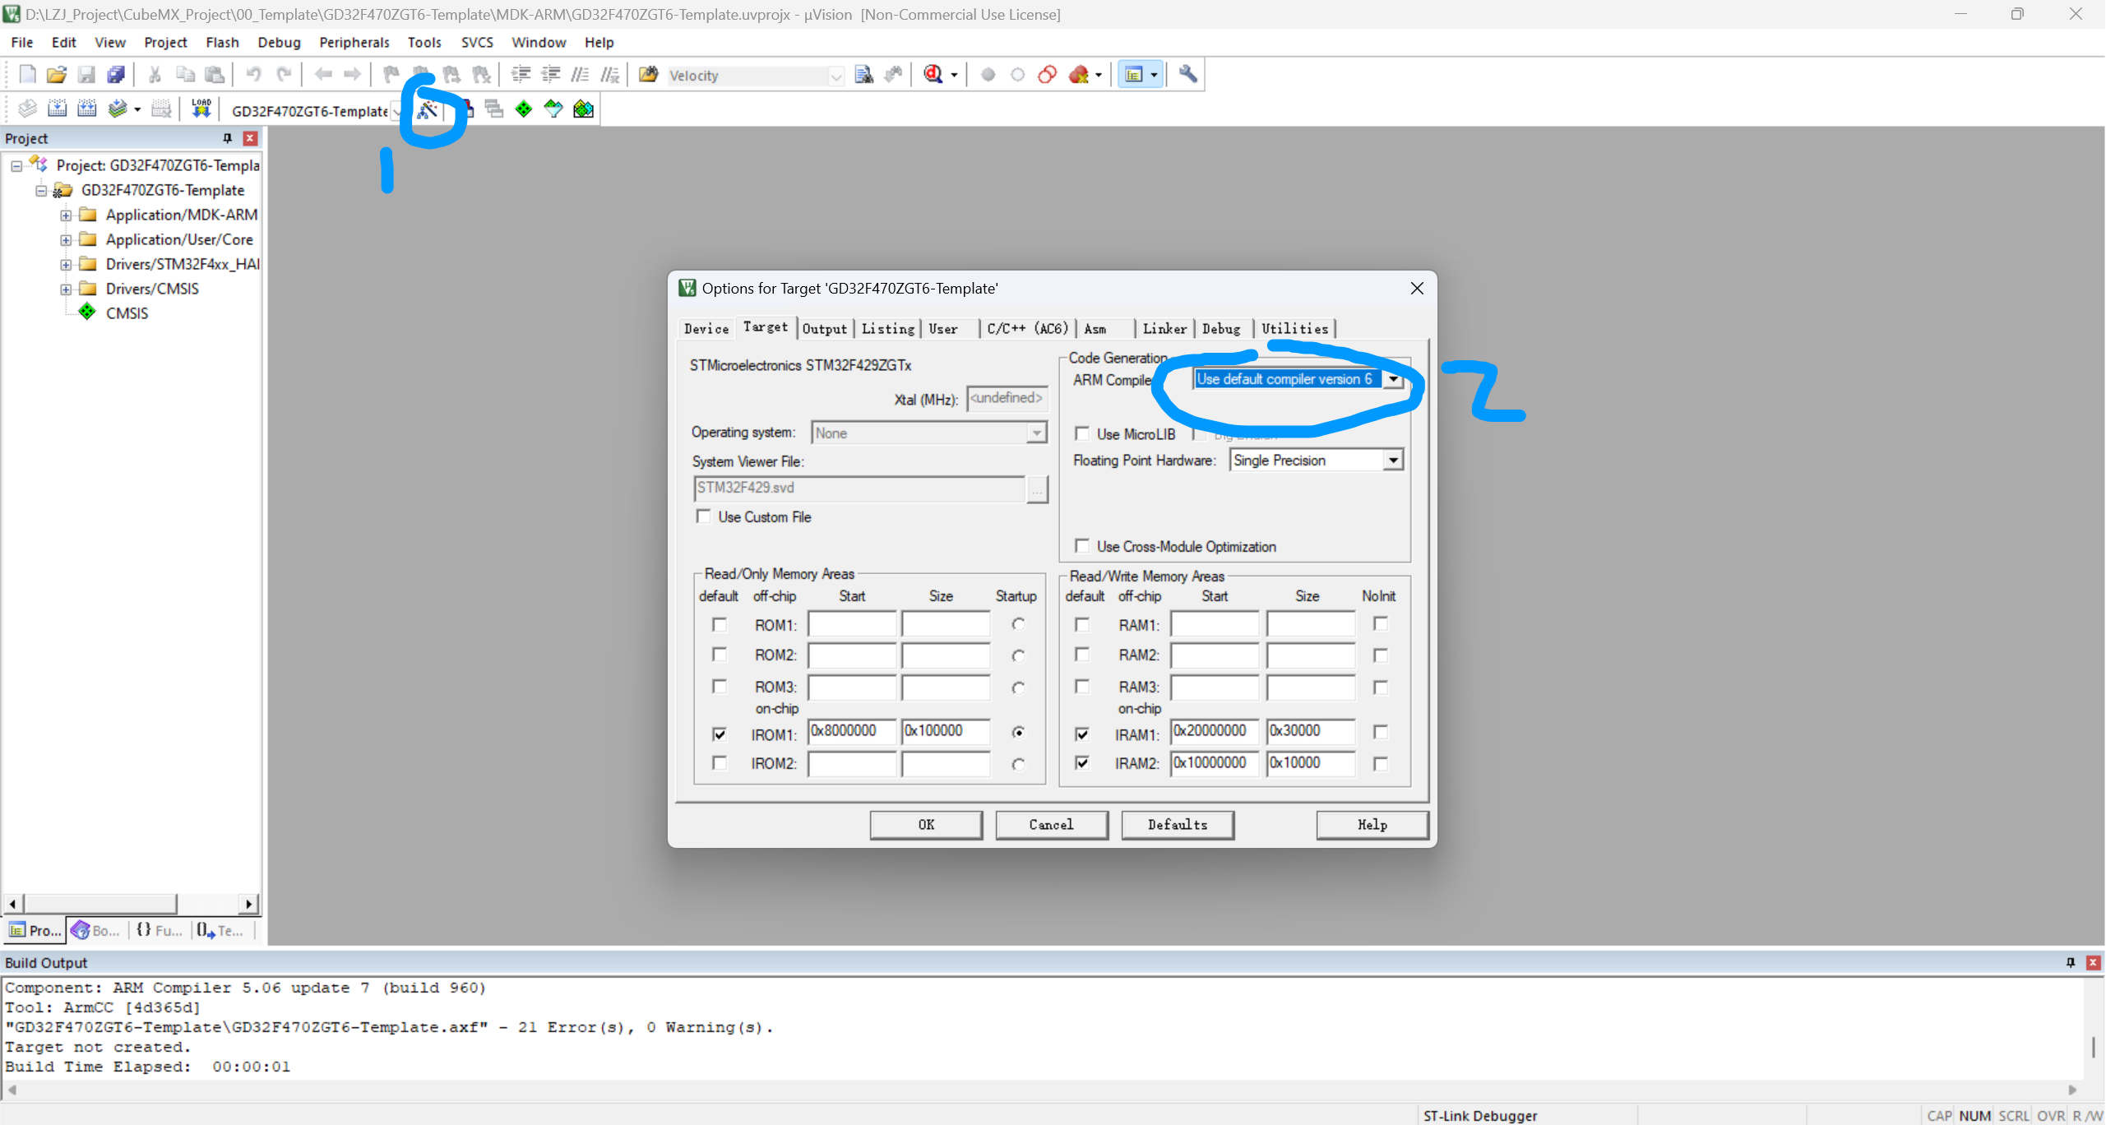This screenshot has height=1125, width=2106.
Task: Open the Utilities tab
Action: pos(1295,329)
